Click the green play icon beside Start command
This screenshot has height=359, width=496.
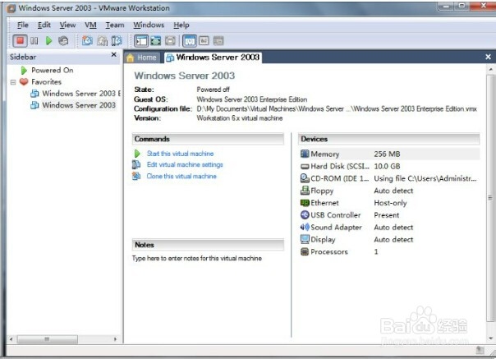[137, 154]
